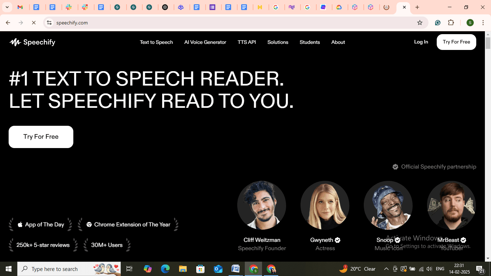The height and width of the screenshot is (276, 491).
Task: Open the AI Voice Generator menu
Action: pos(205,42)
